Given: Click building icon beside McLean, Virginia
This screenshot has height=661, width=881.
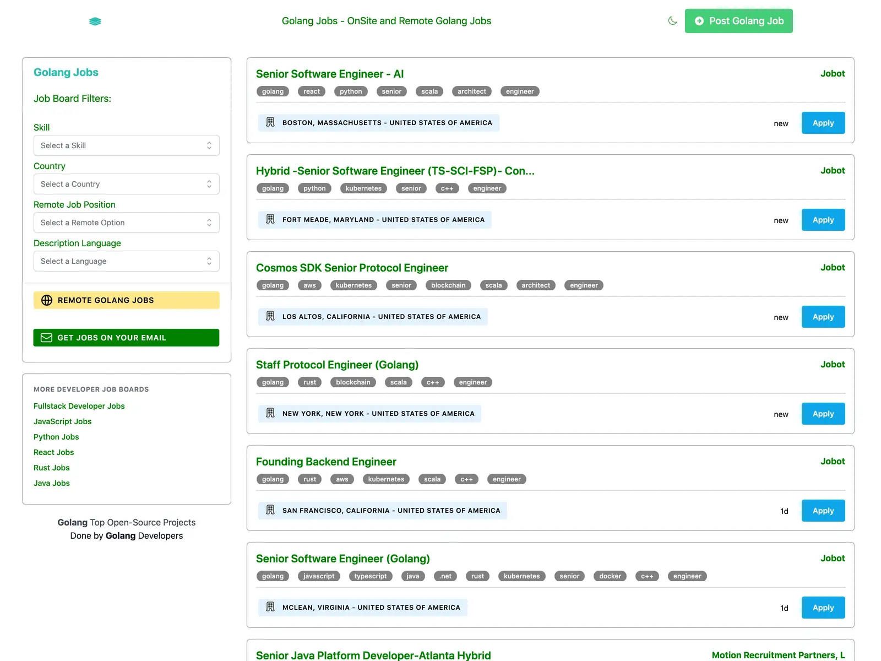Looking at the screenshot, I should (x=270, y=607).
